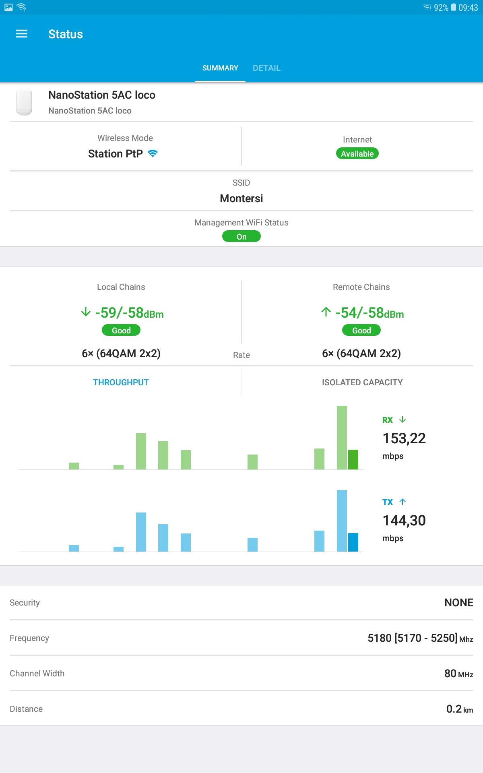Toggle the Management WiFi Status On badge
This screenshot has width=483, height=773.
242,237
